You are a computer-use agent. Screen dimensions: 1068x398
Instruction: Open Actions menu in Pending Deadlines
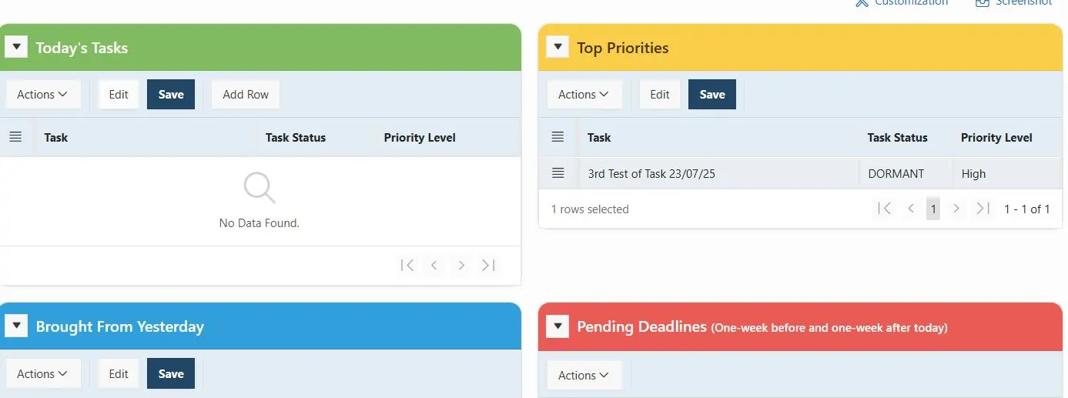(x=584, y=375)
